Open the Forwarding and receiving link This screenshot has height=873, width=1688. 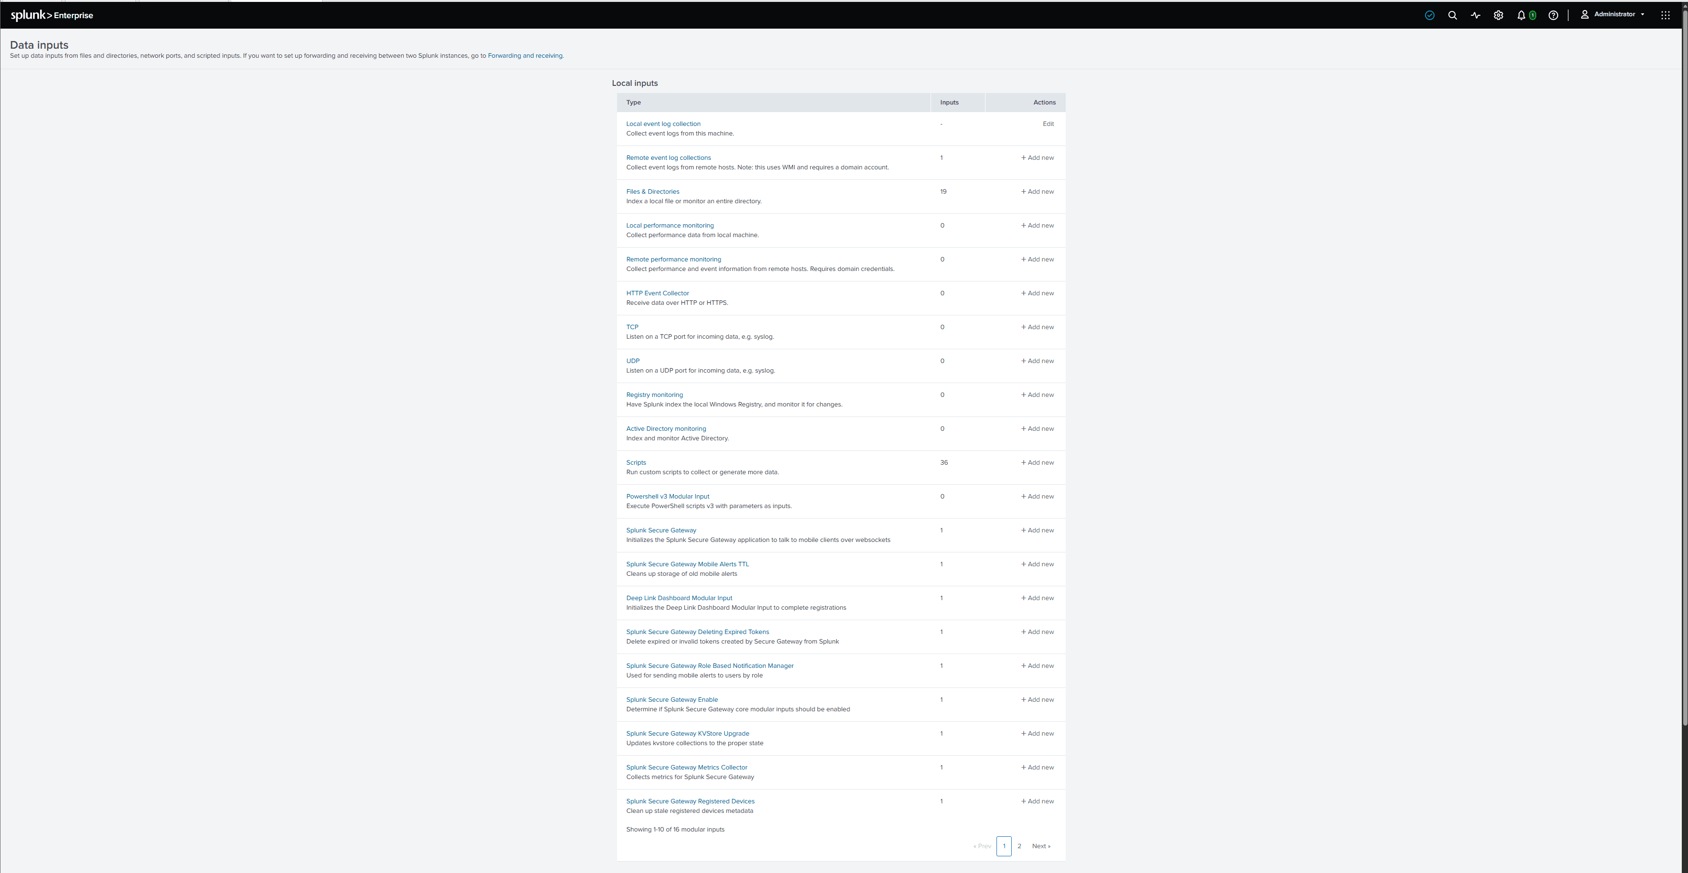click(525, 56)
